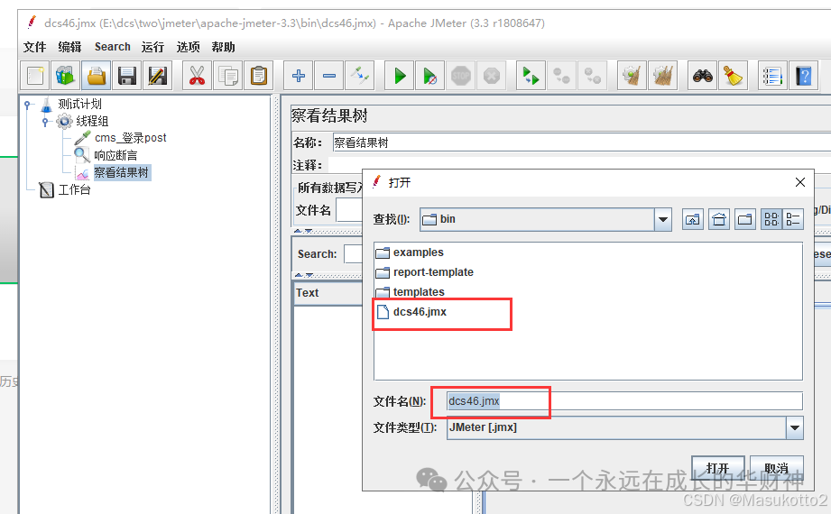Viewport: 831px width, 514px height.
Task: Click the Remote stop all icon
Action: coord(562,76)
